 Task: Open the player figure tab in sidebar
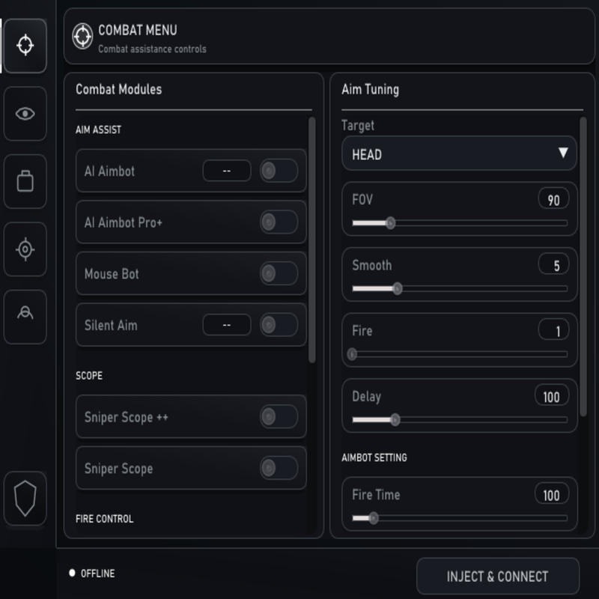pyautogui.click(x=25, y=317)
